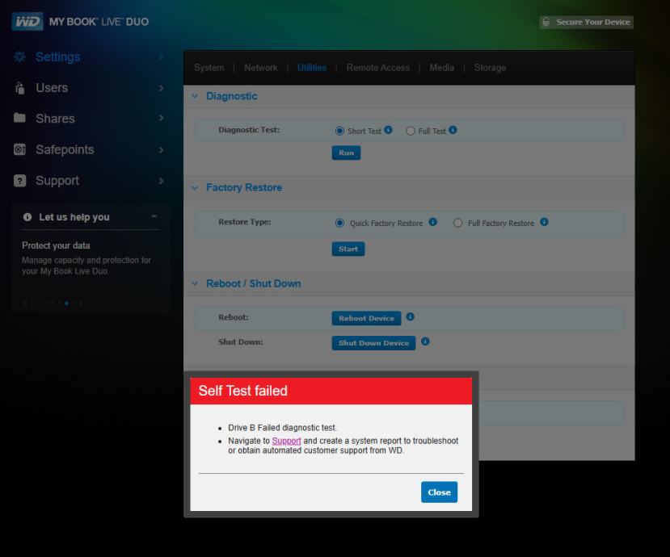The image size is (670, 557).
Task: Open the Media tab
Action: click(x=441, y=68)
